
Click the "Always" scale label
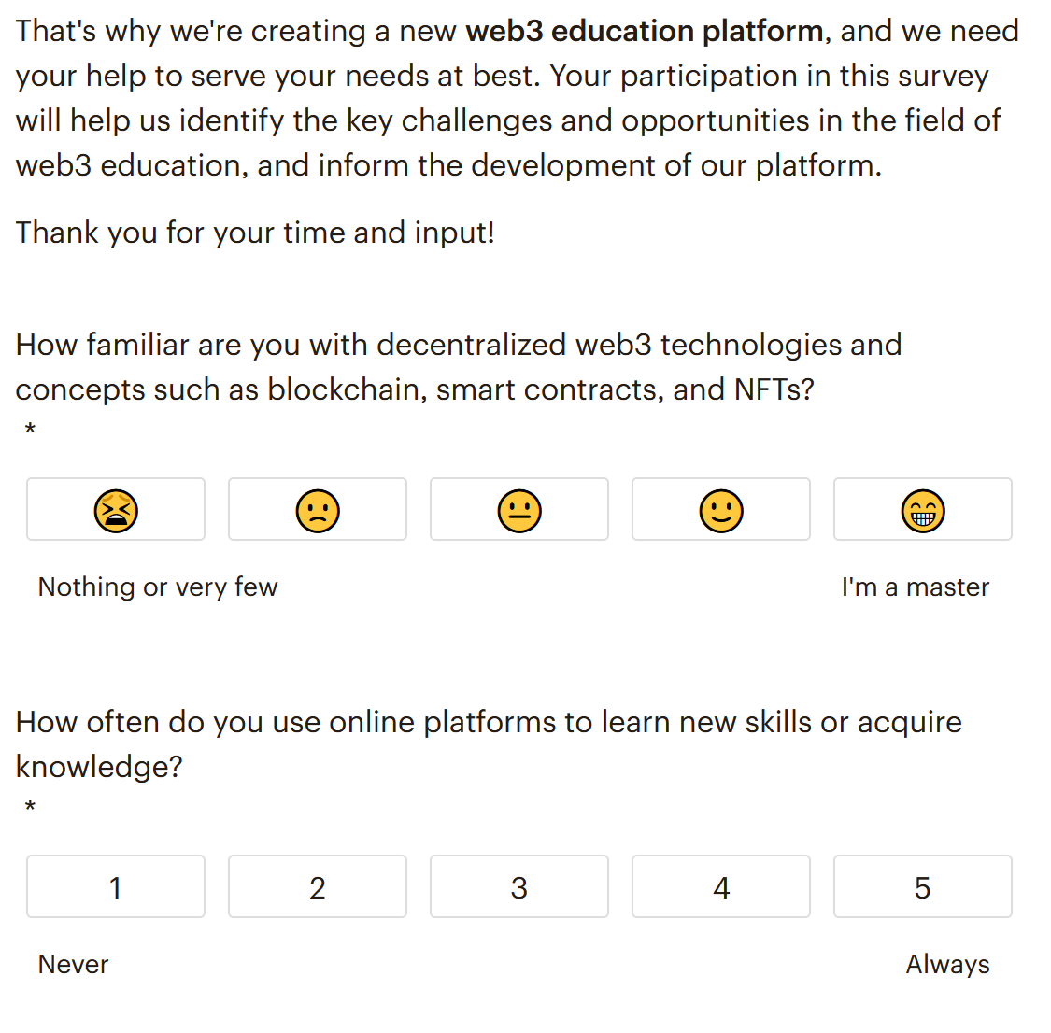coord(948,965)
